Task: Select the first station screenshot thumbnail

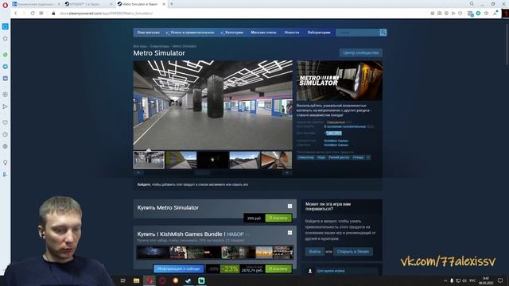Action: click(x=149, y=160)
